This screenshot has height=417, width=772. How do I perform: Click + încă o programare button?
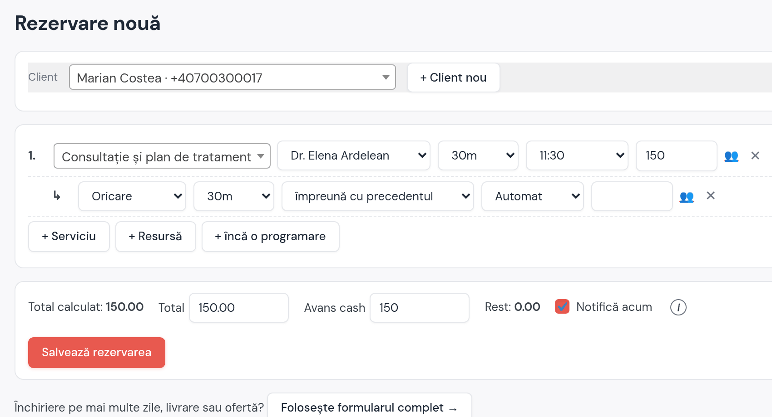pos(271,237)
